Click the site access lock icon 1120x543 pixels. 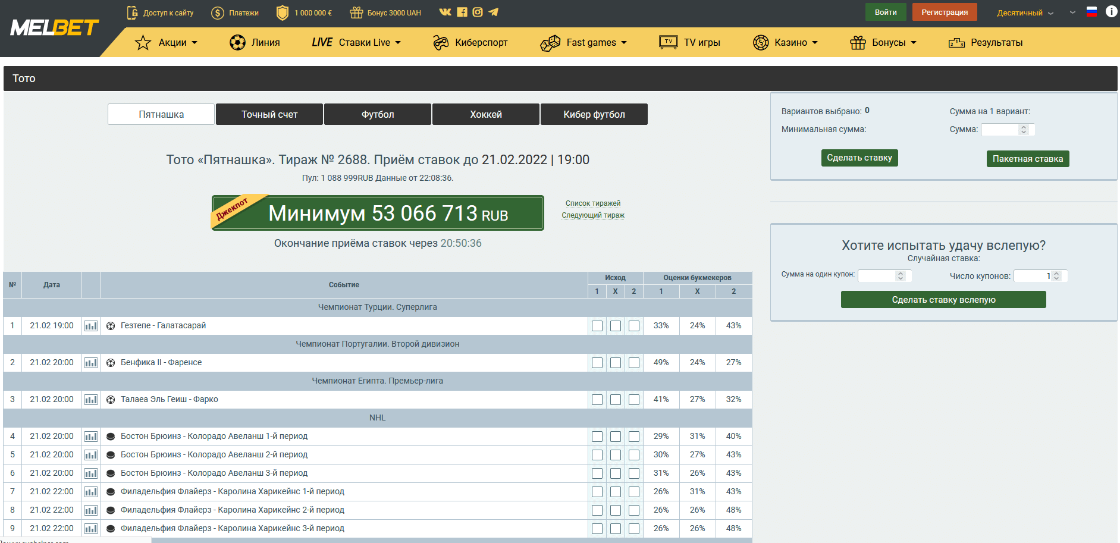coord(132,12)
